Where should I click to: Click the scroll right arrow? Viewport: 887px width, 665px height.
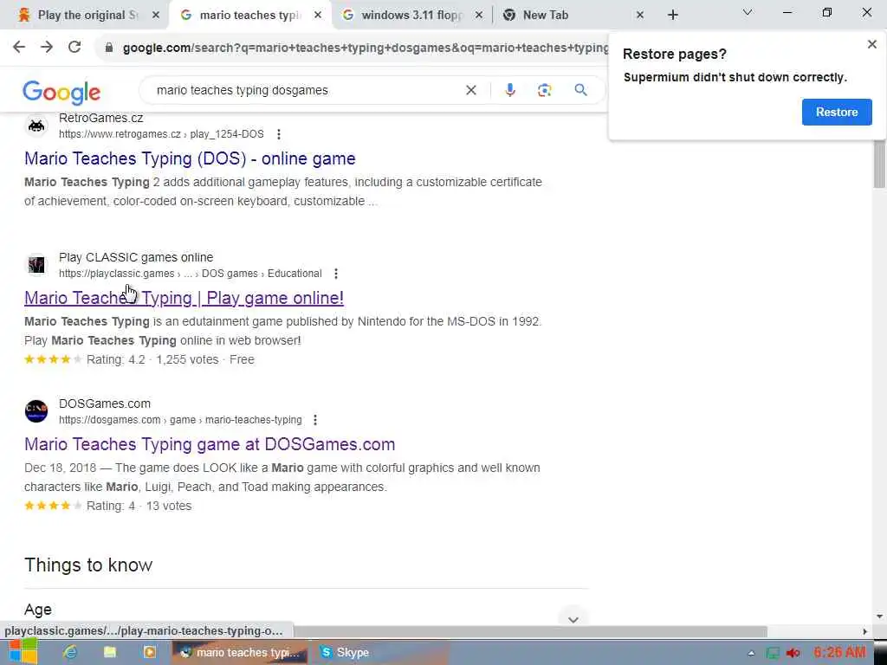[864, 631]
